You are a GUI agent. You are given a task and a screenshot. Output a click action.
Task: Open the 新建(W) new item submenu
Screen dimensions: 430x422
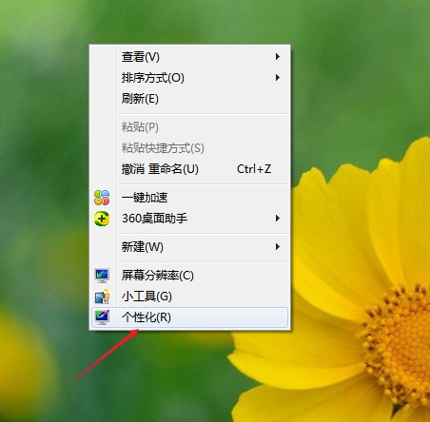pyautogui.click(x=189, y=247)
